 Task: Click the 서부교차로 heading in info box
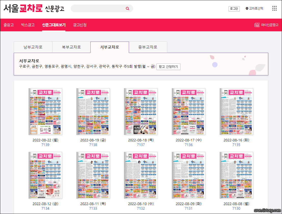click(29, 61)
